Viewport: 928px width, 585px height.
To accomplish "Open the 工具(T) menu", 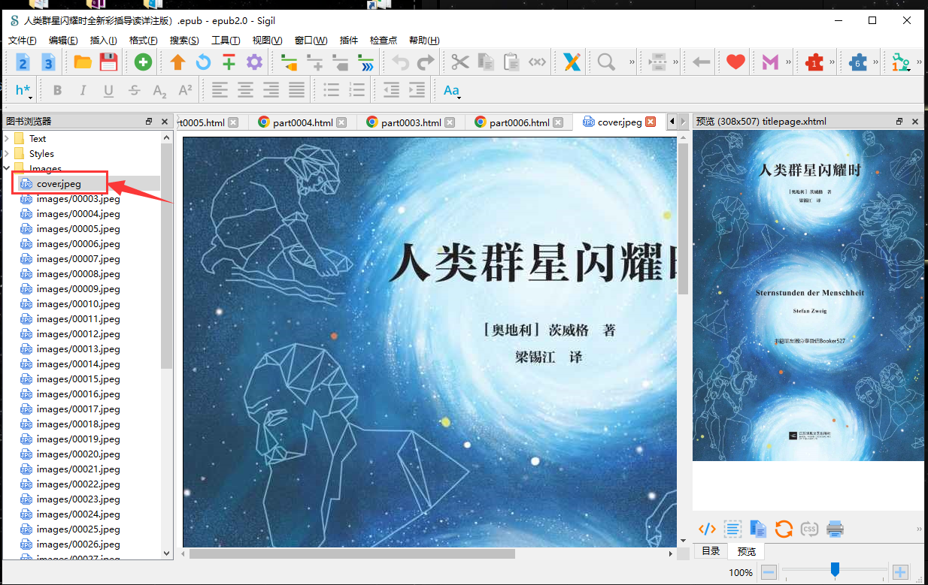I will [226, 41].
